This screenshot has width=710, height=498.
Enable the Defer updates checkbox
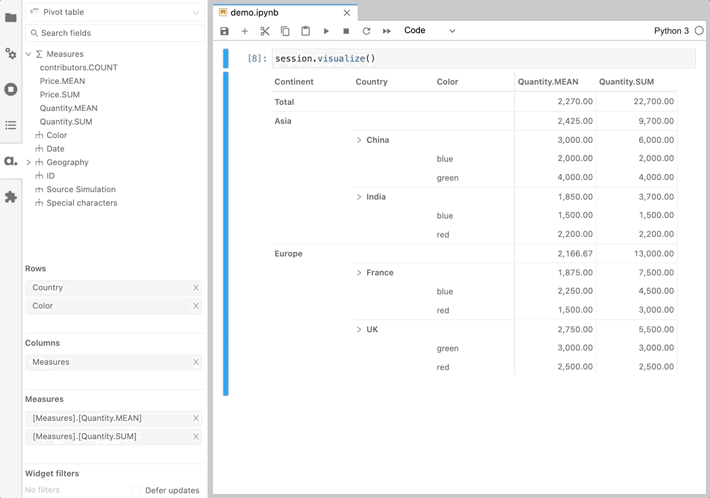pos(135,491)
